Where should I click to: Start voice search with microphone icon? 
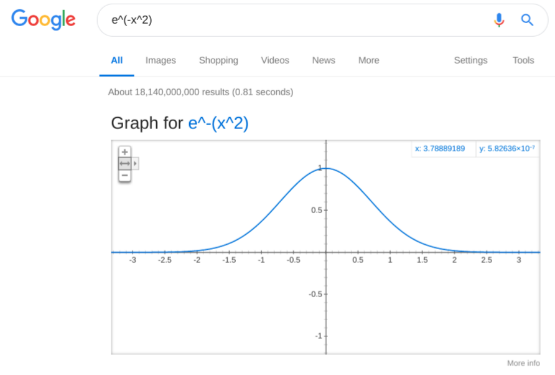click(498, 20)
